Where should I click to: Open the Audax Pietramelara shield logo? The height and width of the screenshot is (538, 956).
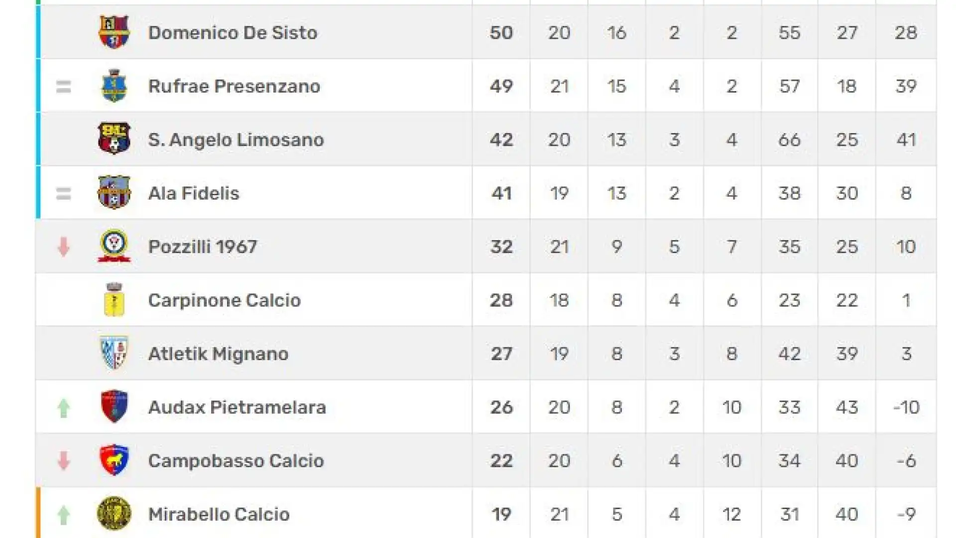pos(114,406)
